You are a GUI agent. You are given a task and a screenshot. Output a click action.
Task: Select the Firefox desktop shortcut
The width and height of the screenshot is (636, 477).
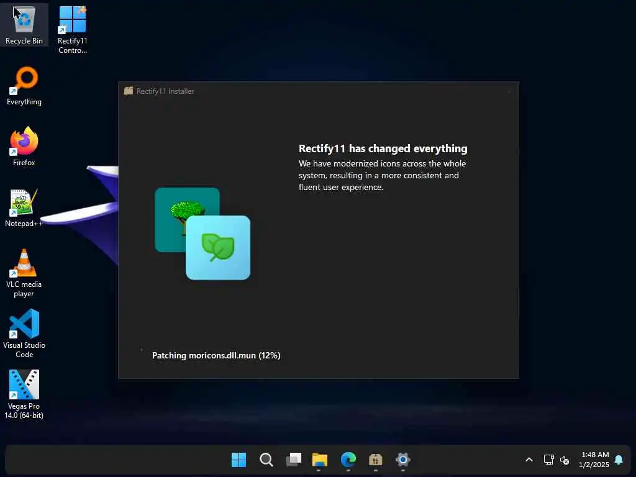(24, 147)
